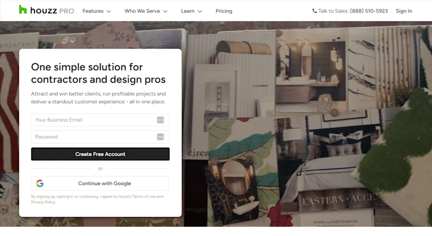Click the headline 'One simple solution for contractors'
This screenshot has width=432, height=236.
click(x=98, y=73)
